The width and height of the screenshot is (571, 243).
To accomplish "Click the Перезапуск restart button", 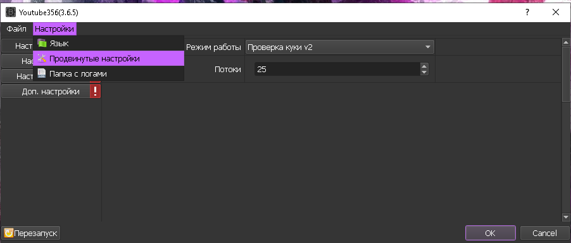I will [31, 233].
